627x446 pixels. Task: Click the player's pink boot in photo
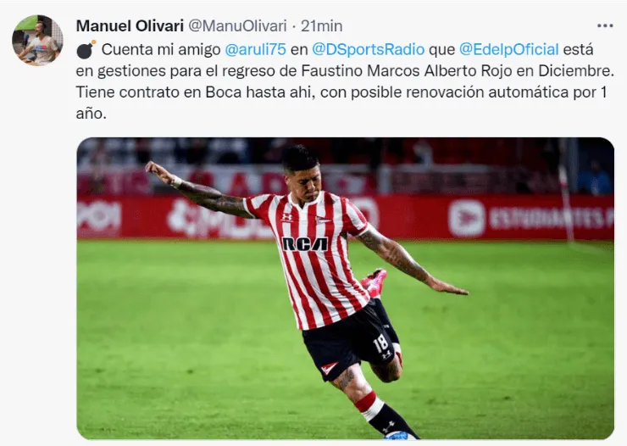point(375,282)
